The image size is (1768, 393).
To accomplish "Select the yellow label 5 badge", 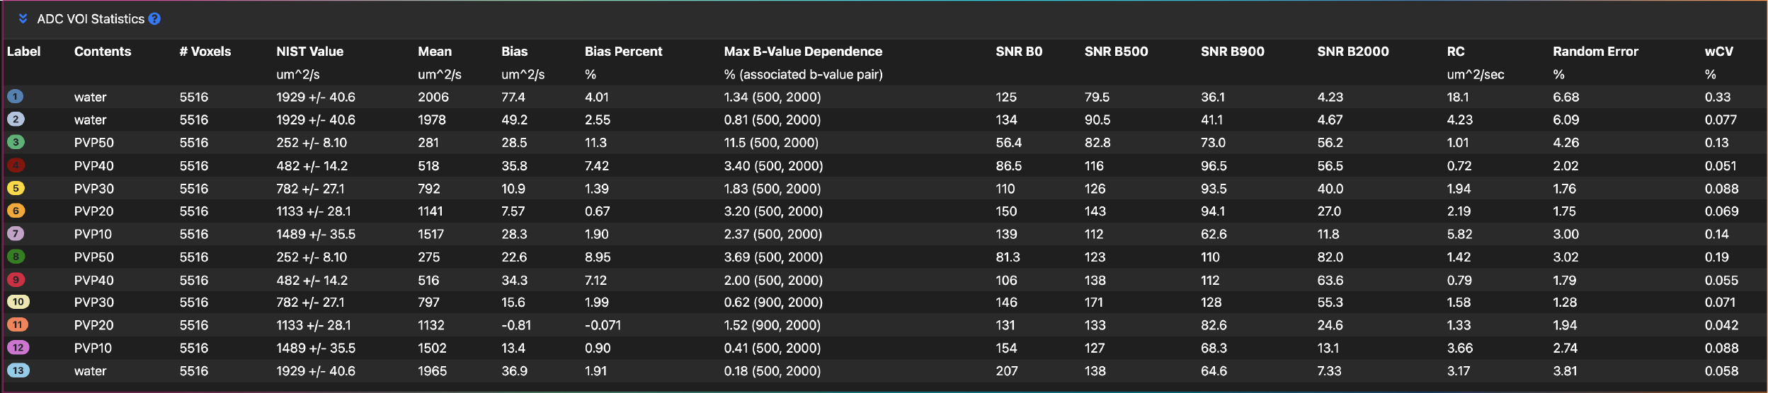I will [16, 188].
